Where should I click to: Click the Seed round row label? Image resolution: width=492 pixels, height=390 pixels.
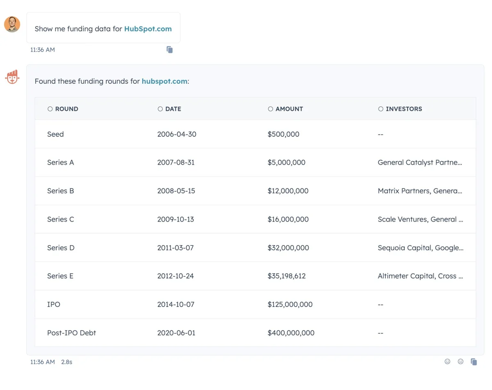pyautogui.click(x=55, y=134)
